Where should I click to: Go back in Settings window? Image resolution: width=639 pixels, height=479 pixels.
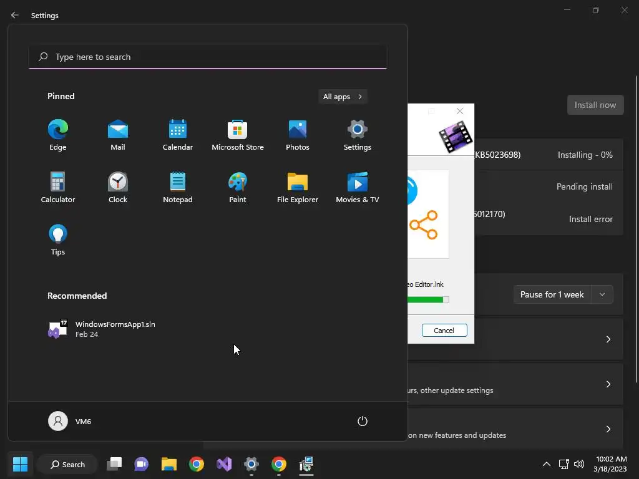(x=15, y=15)
